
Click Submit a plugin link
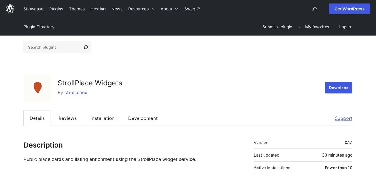[277, 27]
